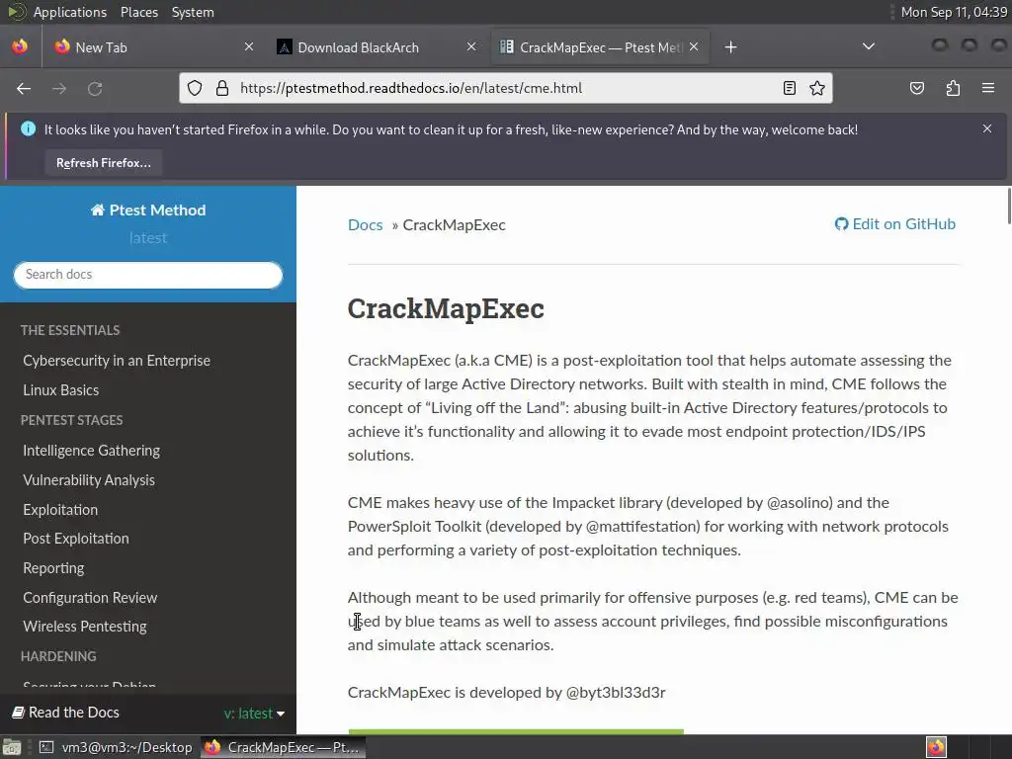Switch to the New Tab tab
This screenshot has height=759, width=1012.
click(x=148, y=47)
